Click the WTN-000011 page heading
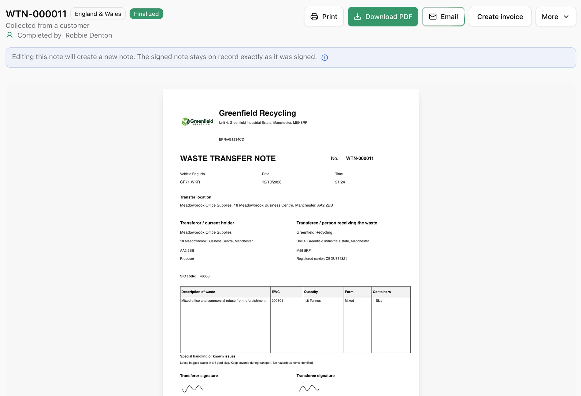Image resolution: width=581 pixels, height=396 pixels. [x=36, y=14]
